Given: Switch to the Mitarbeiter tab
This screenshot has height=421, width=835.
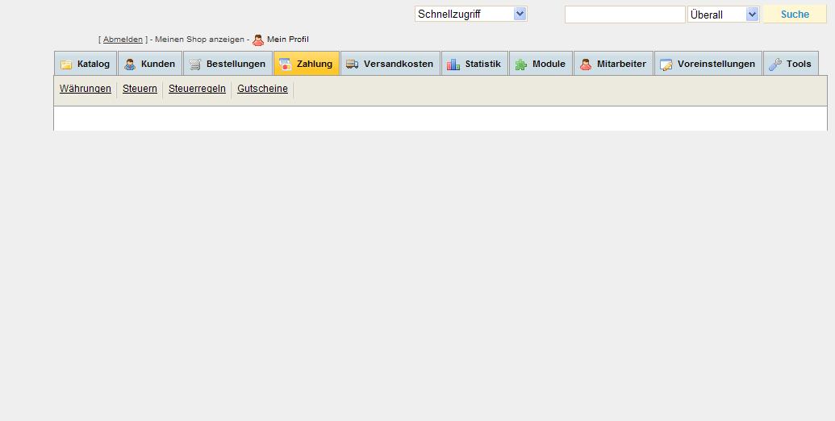Looking at the screenshot, I should pyautogui.click(x=613, y=64).
